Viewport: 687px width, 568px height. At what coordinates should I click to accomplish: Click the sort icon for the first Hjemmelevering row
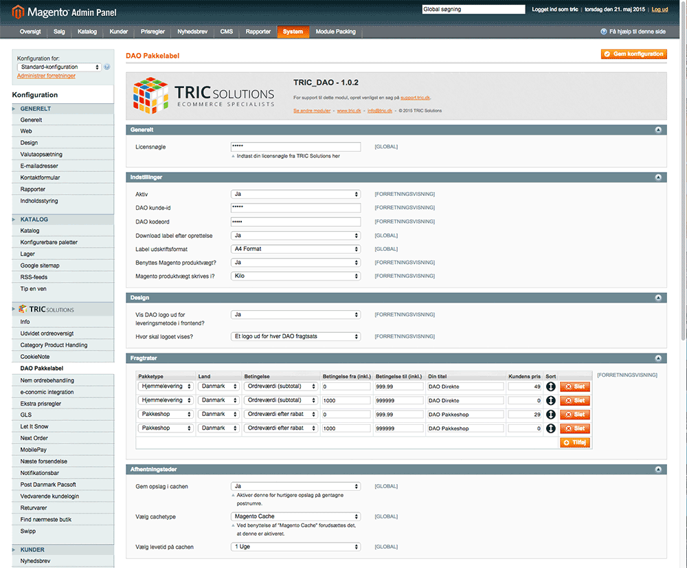click(x=550, y=386)
